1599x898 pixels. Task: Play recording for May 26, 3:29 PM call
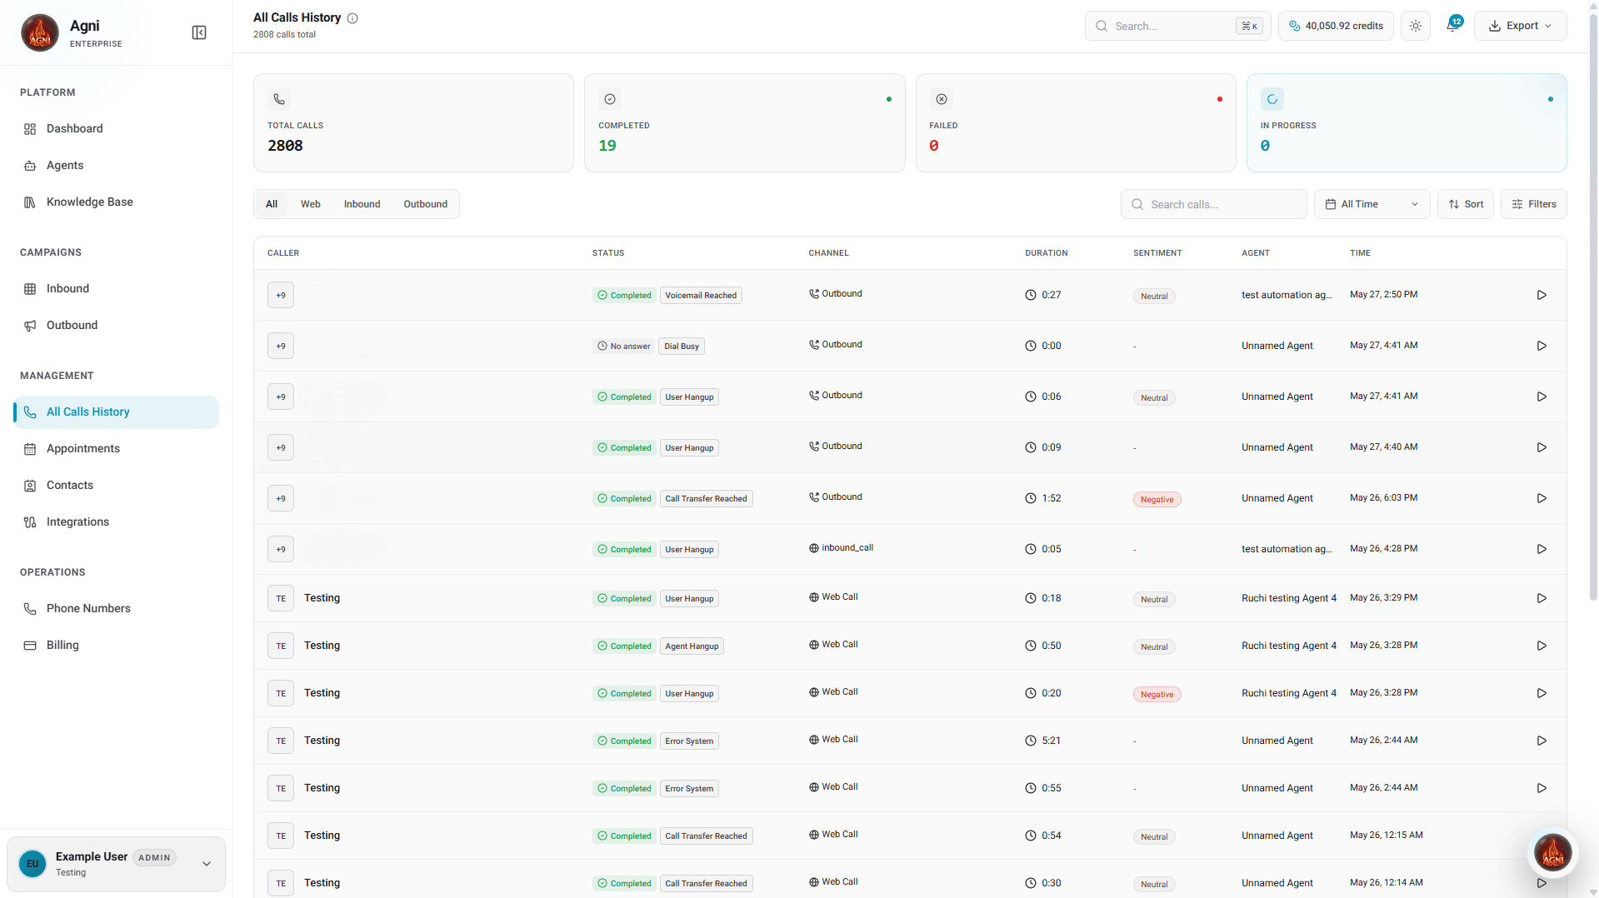coord(1542,598)
